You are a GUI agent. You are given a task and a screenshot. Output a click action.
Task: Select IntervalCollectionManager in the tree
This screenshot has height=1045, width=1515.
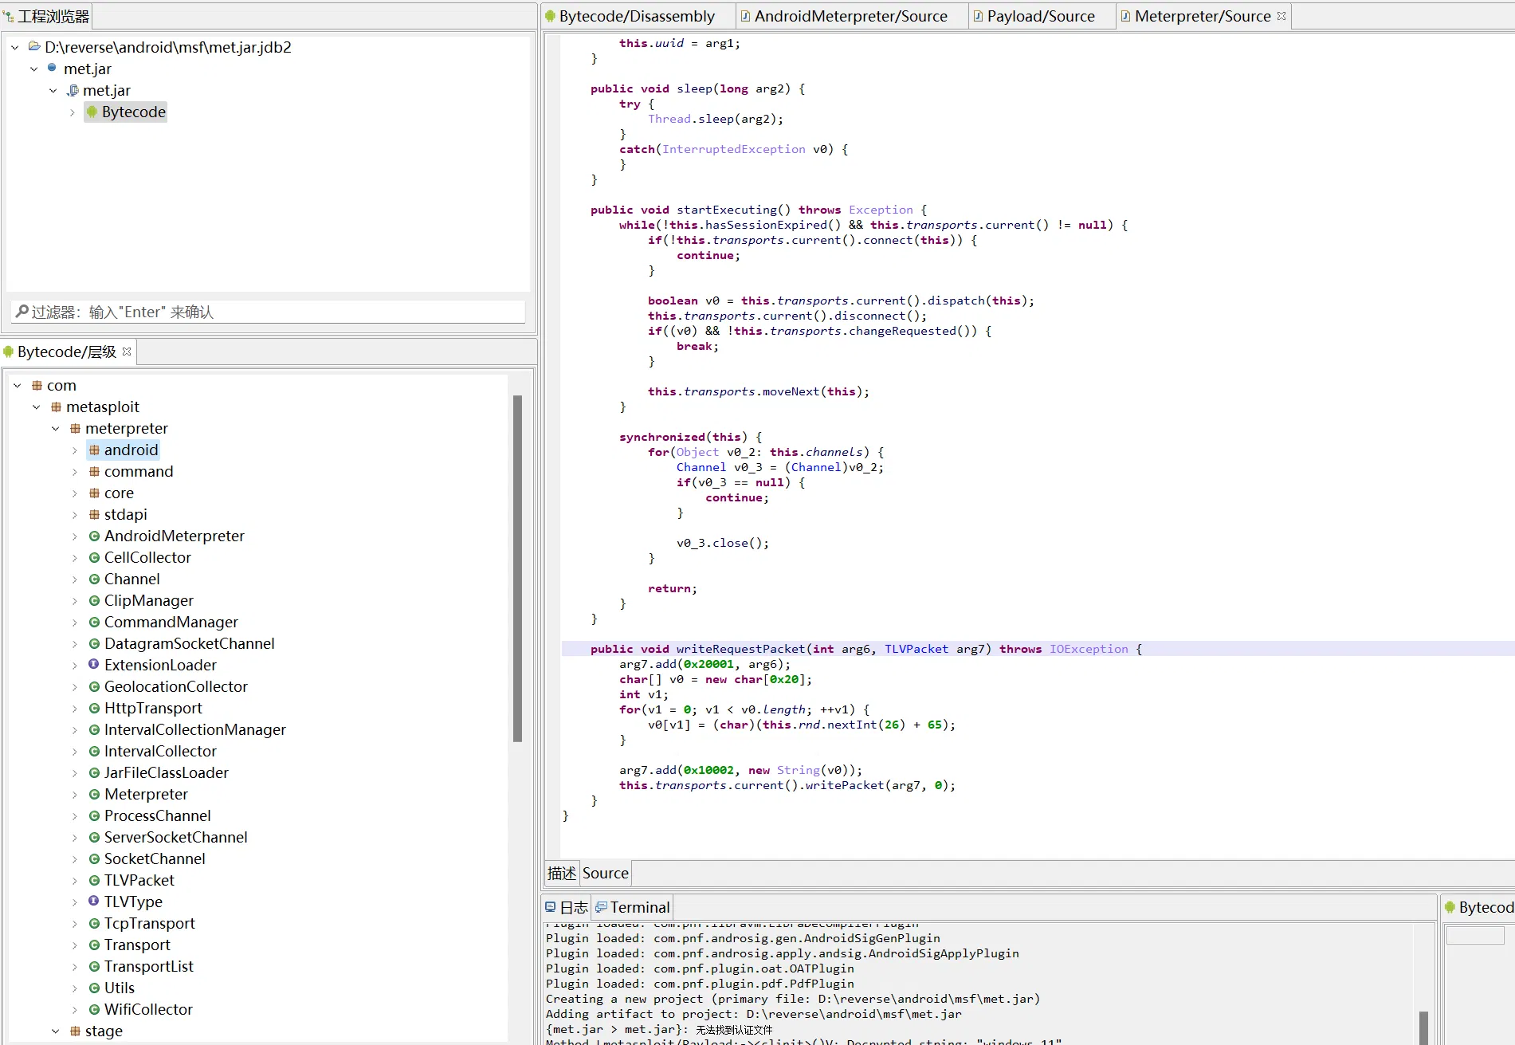194,730
